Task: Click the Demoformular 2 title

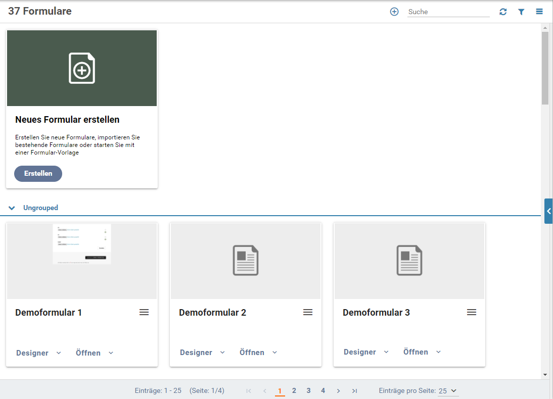Action: coord(212,313)
